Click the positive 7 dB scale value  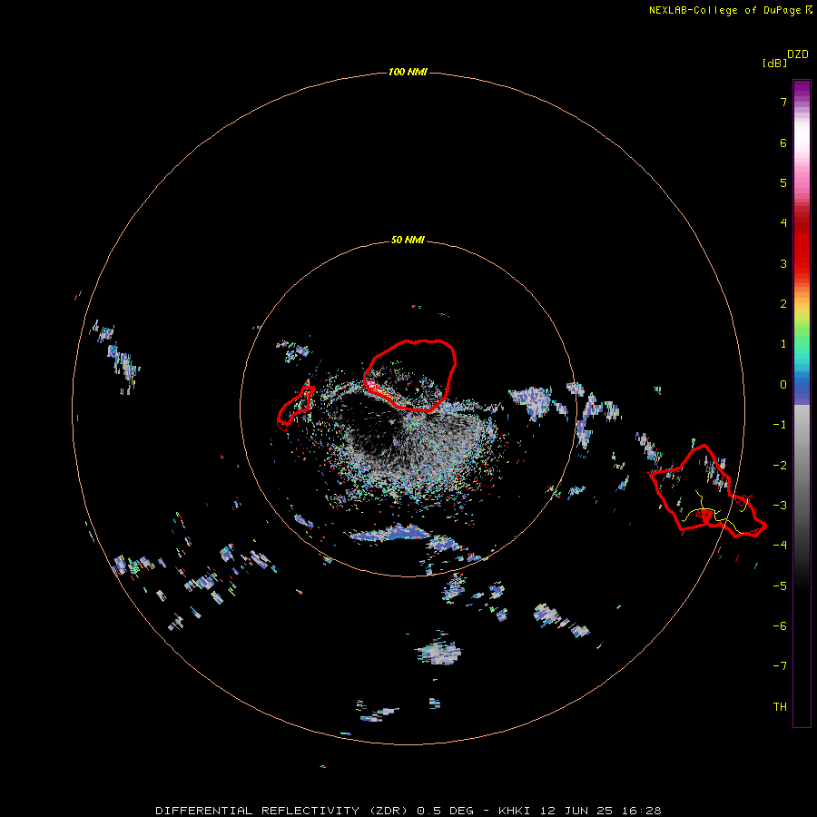coord(783,102)
